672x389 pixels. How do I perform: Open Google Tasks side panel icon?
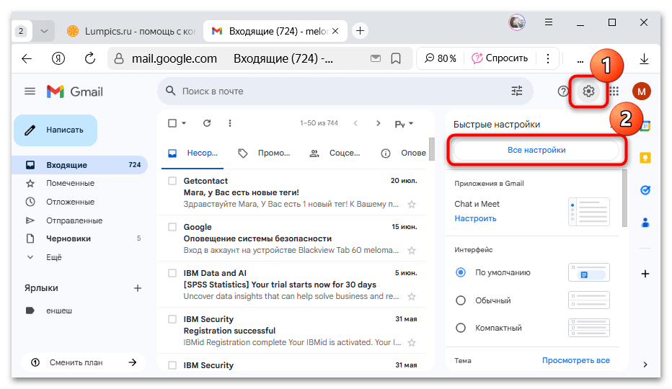645,190
